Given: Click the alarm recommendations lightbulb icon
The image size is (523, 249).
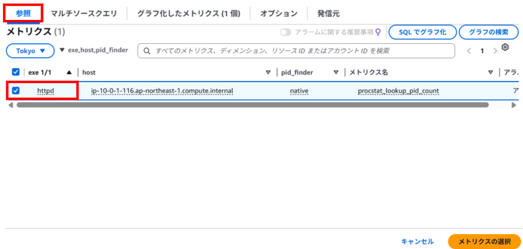Looking at the screenshot, I should 378,32.
